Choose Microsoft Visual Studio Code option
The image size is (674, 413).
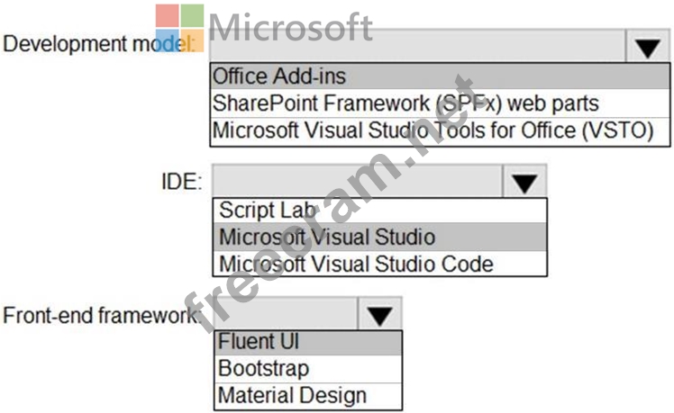[380, 263]
